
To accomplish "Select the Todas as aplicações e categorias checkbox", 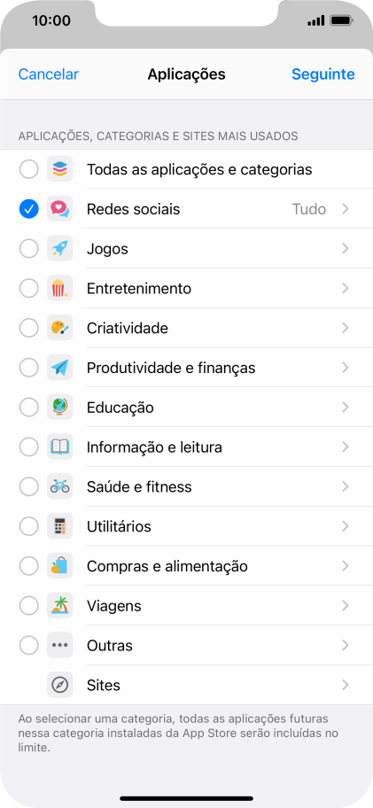I will (x=29, y=169).
